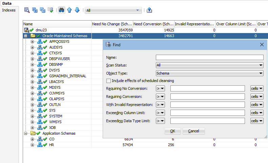Viewport: 268px width, 163px height.
Task: Click the Name input field in Find
Action: 209,57
